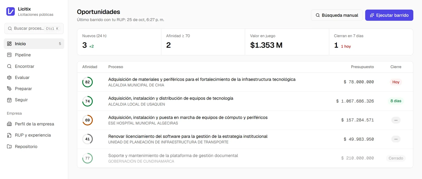Click the sparkle icon on Ejecutar barrido
The height and width of the screenshot is (179, 422).
tap(372, 15)
